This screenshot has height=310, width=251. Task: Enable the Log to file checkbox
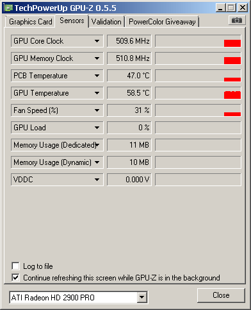click(15, 266)
